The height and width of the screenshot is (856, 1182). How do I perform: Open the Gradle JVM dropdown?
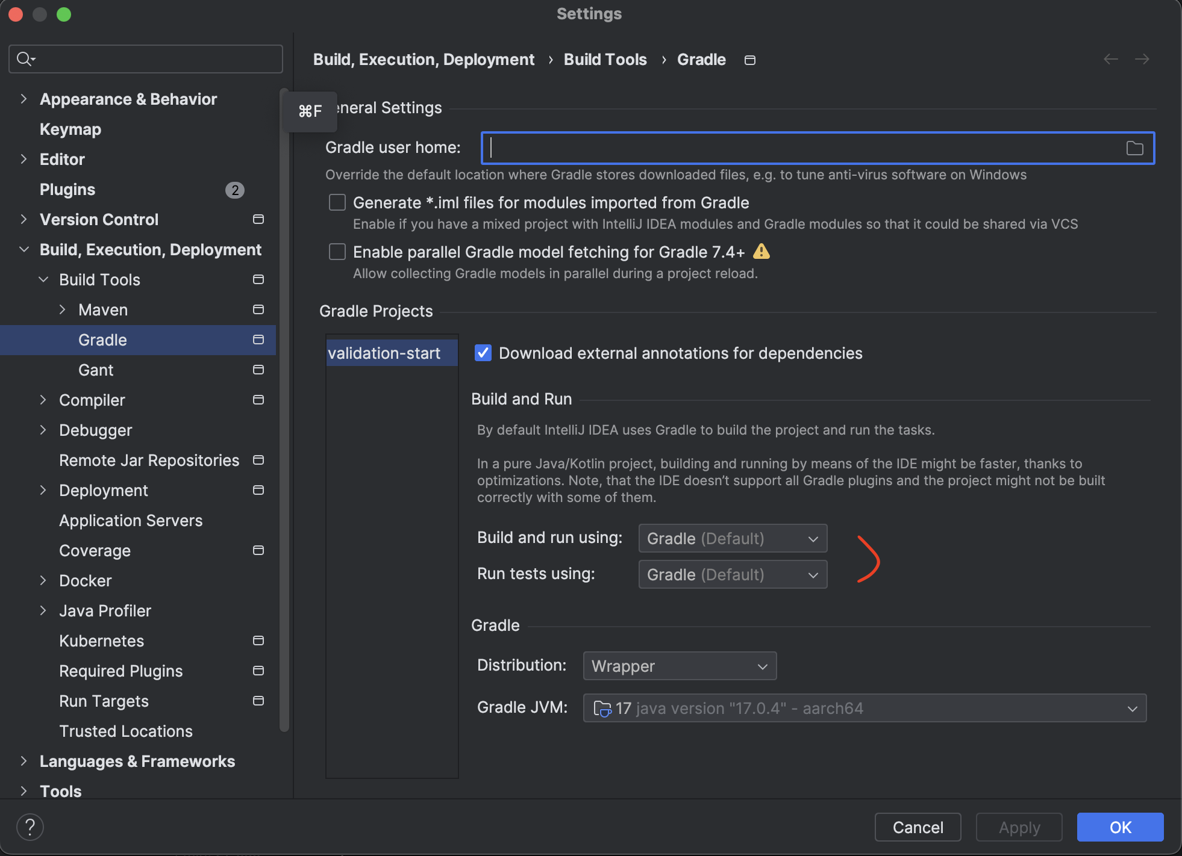[x=865, y=708]
